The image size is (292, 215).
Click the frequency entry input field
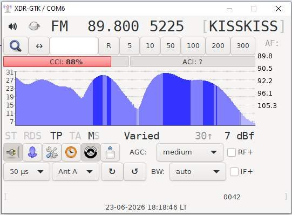tap(74, 46)
